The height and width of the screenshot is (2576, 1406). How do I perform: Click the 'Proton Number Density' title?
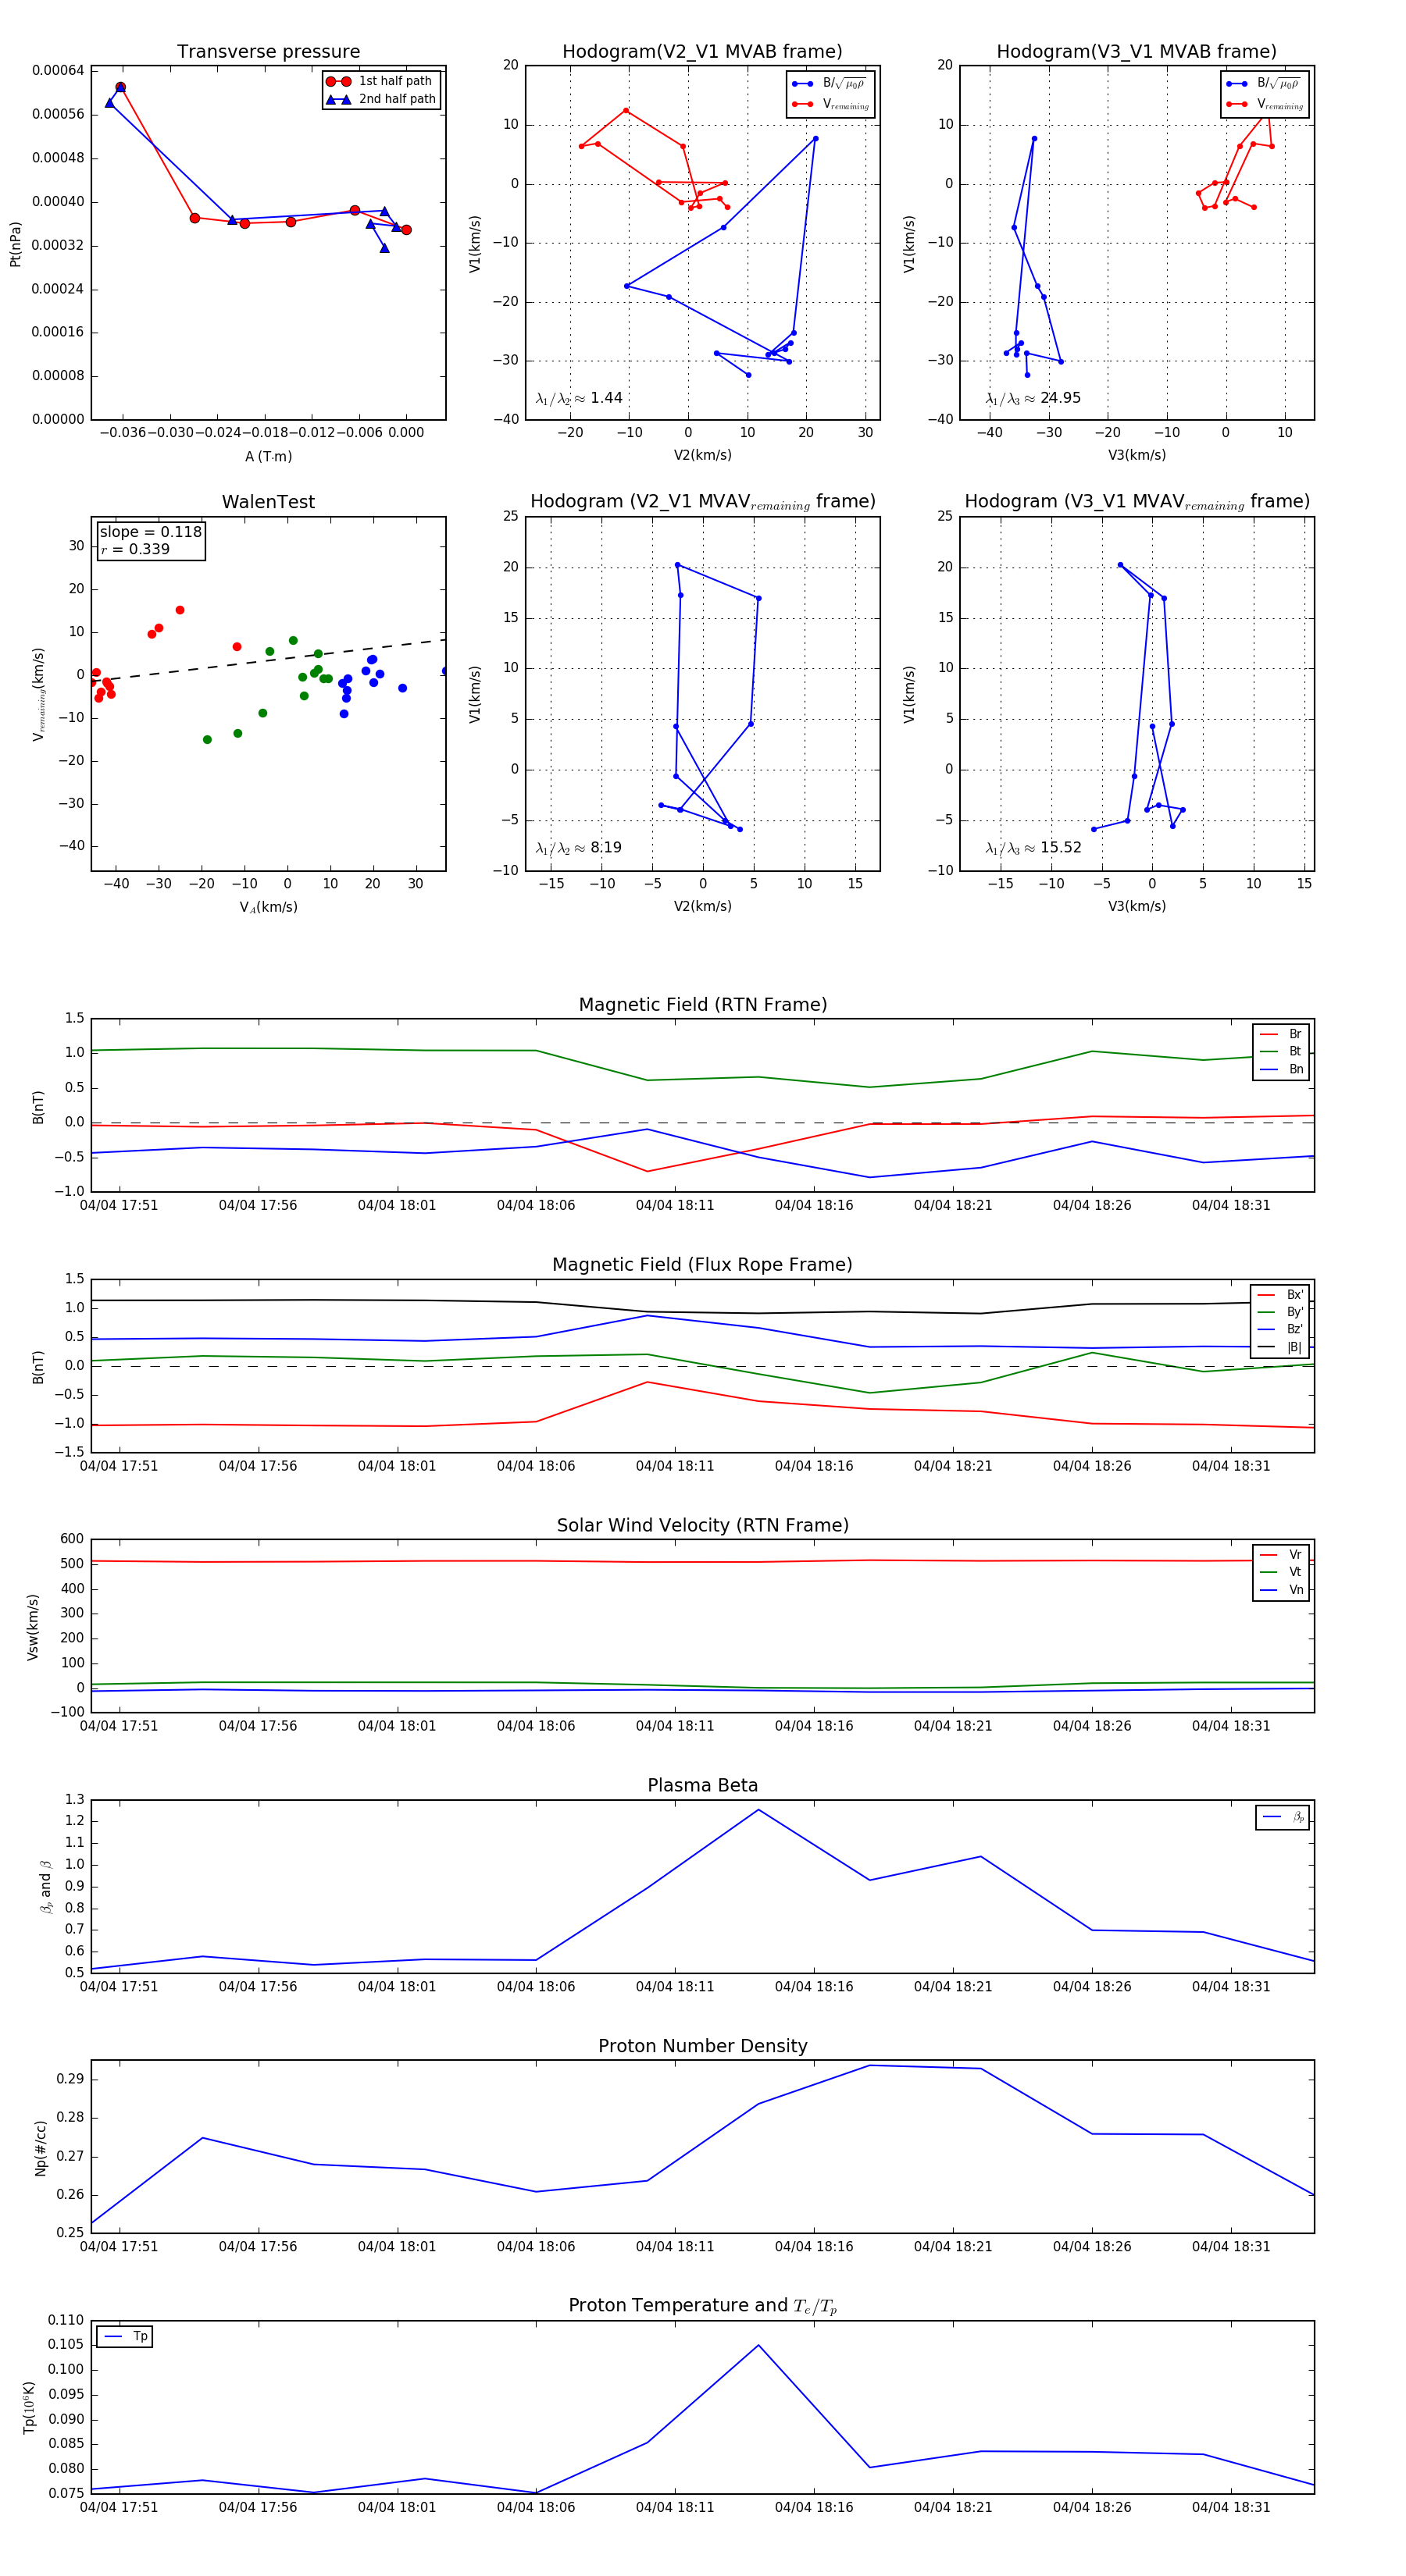pos(702,2046)
